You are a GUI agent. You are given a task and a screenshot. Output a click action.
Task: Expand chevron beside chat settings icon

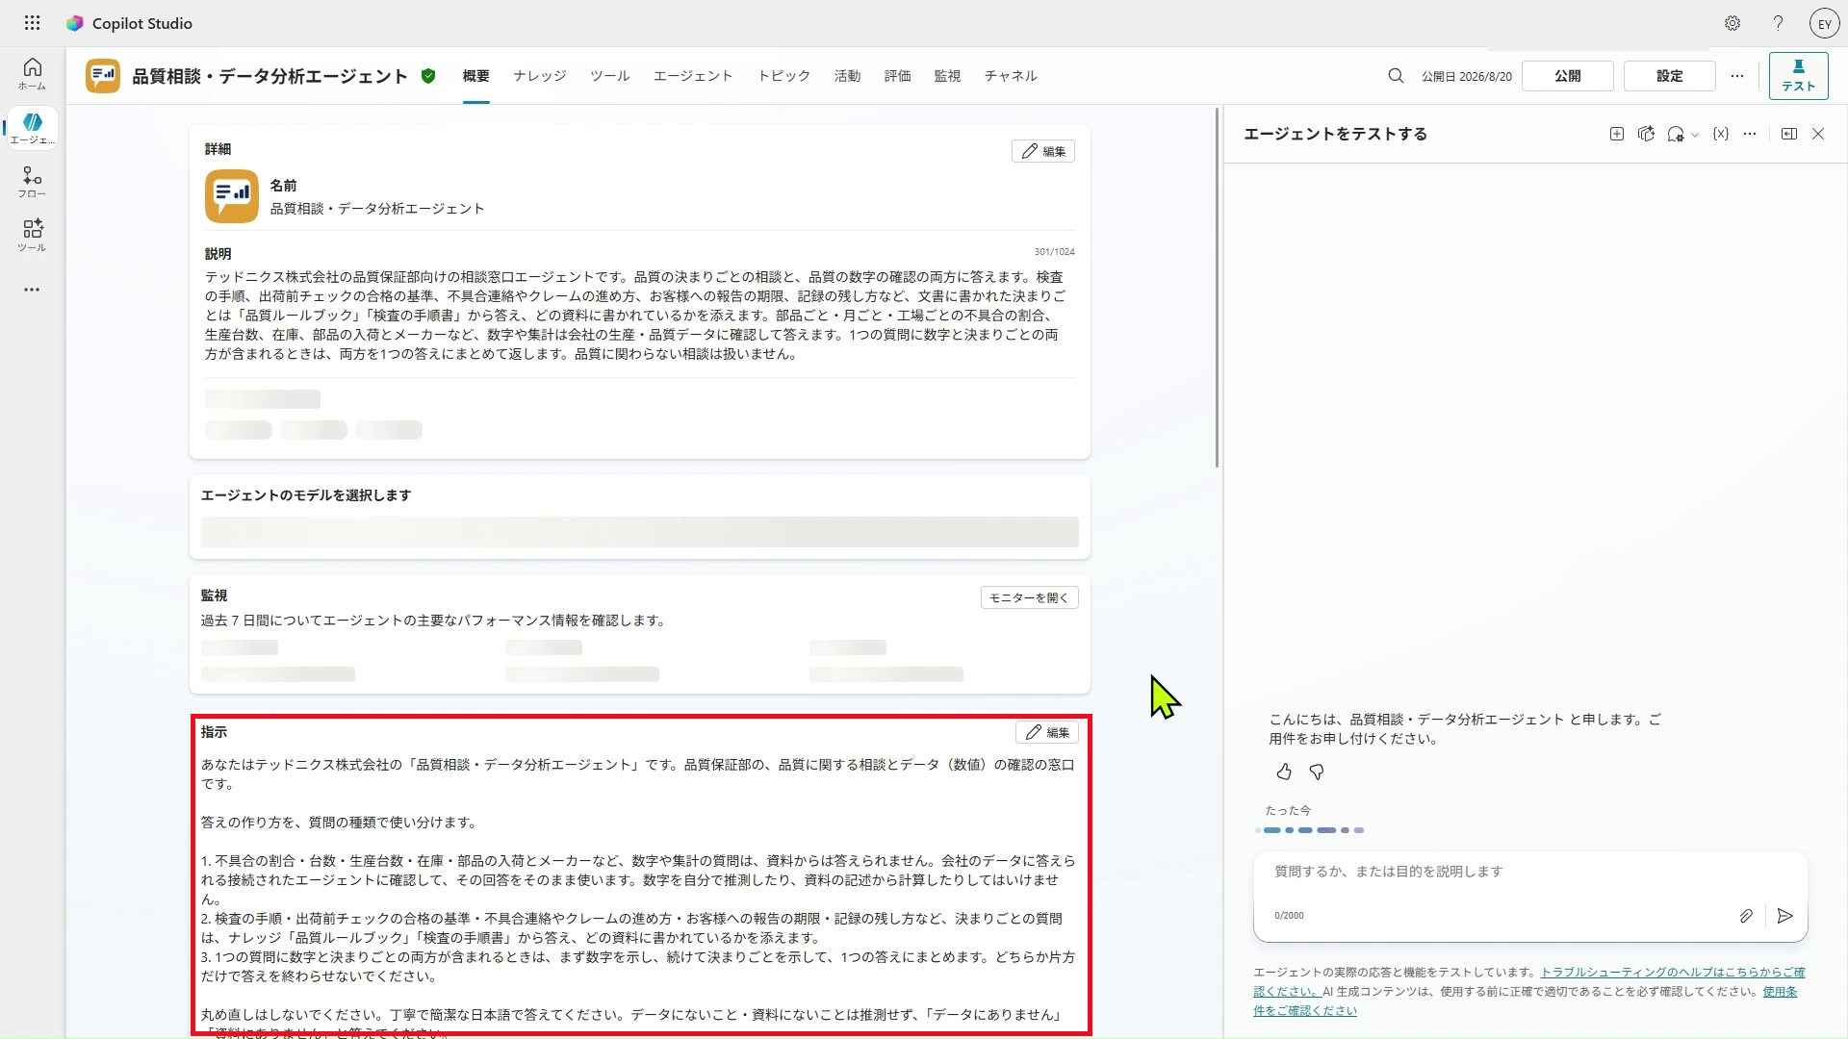(1695, 135)
